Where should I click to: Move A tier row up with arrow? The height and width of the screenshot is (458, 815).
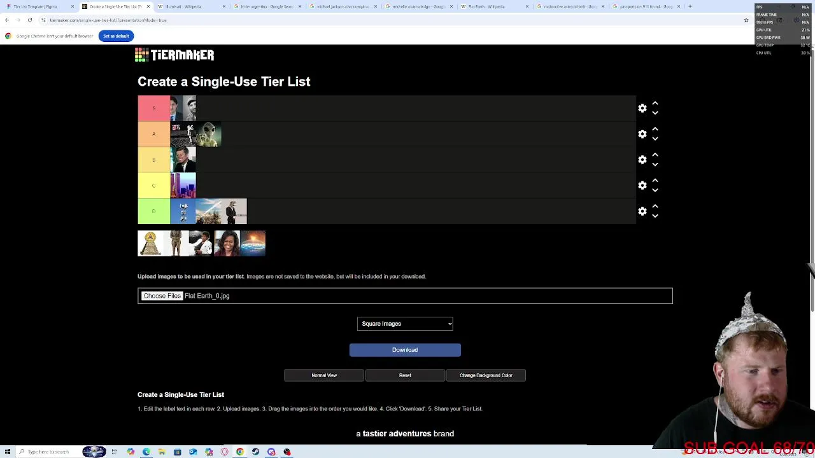[x=655, y=129]
